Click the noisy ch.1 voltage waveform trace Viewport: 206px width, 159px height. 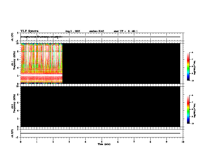coord(41,37)
